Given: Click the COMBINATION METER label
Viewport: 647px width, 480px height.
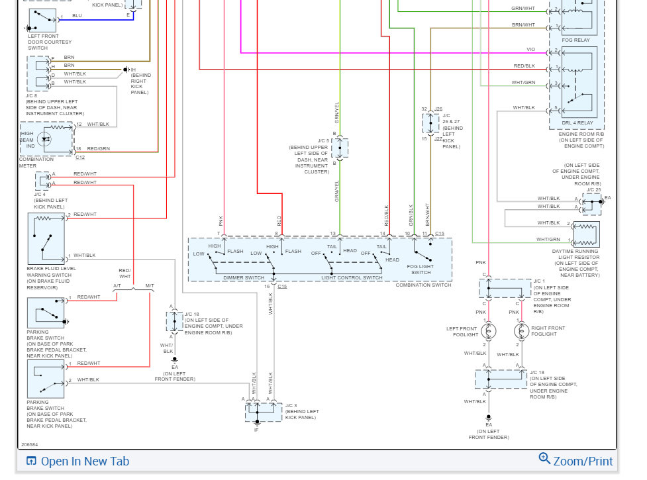Looking at the screenshot, I should pyautogui.click(x=36, y=162).
